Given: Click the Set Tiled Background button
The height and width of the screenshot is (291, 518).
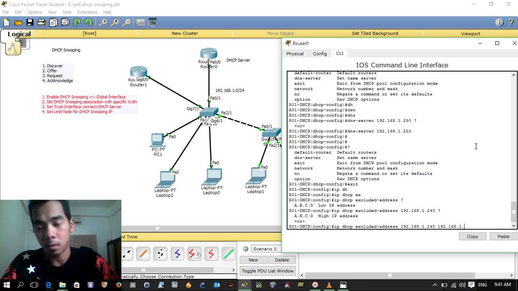Looking at the screenshot, I should [375, 33].
